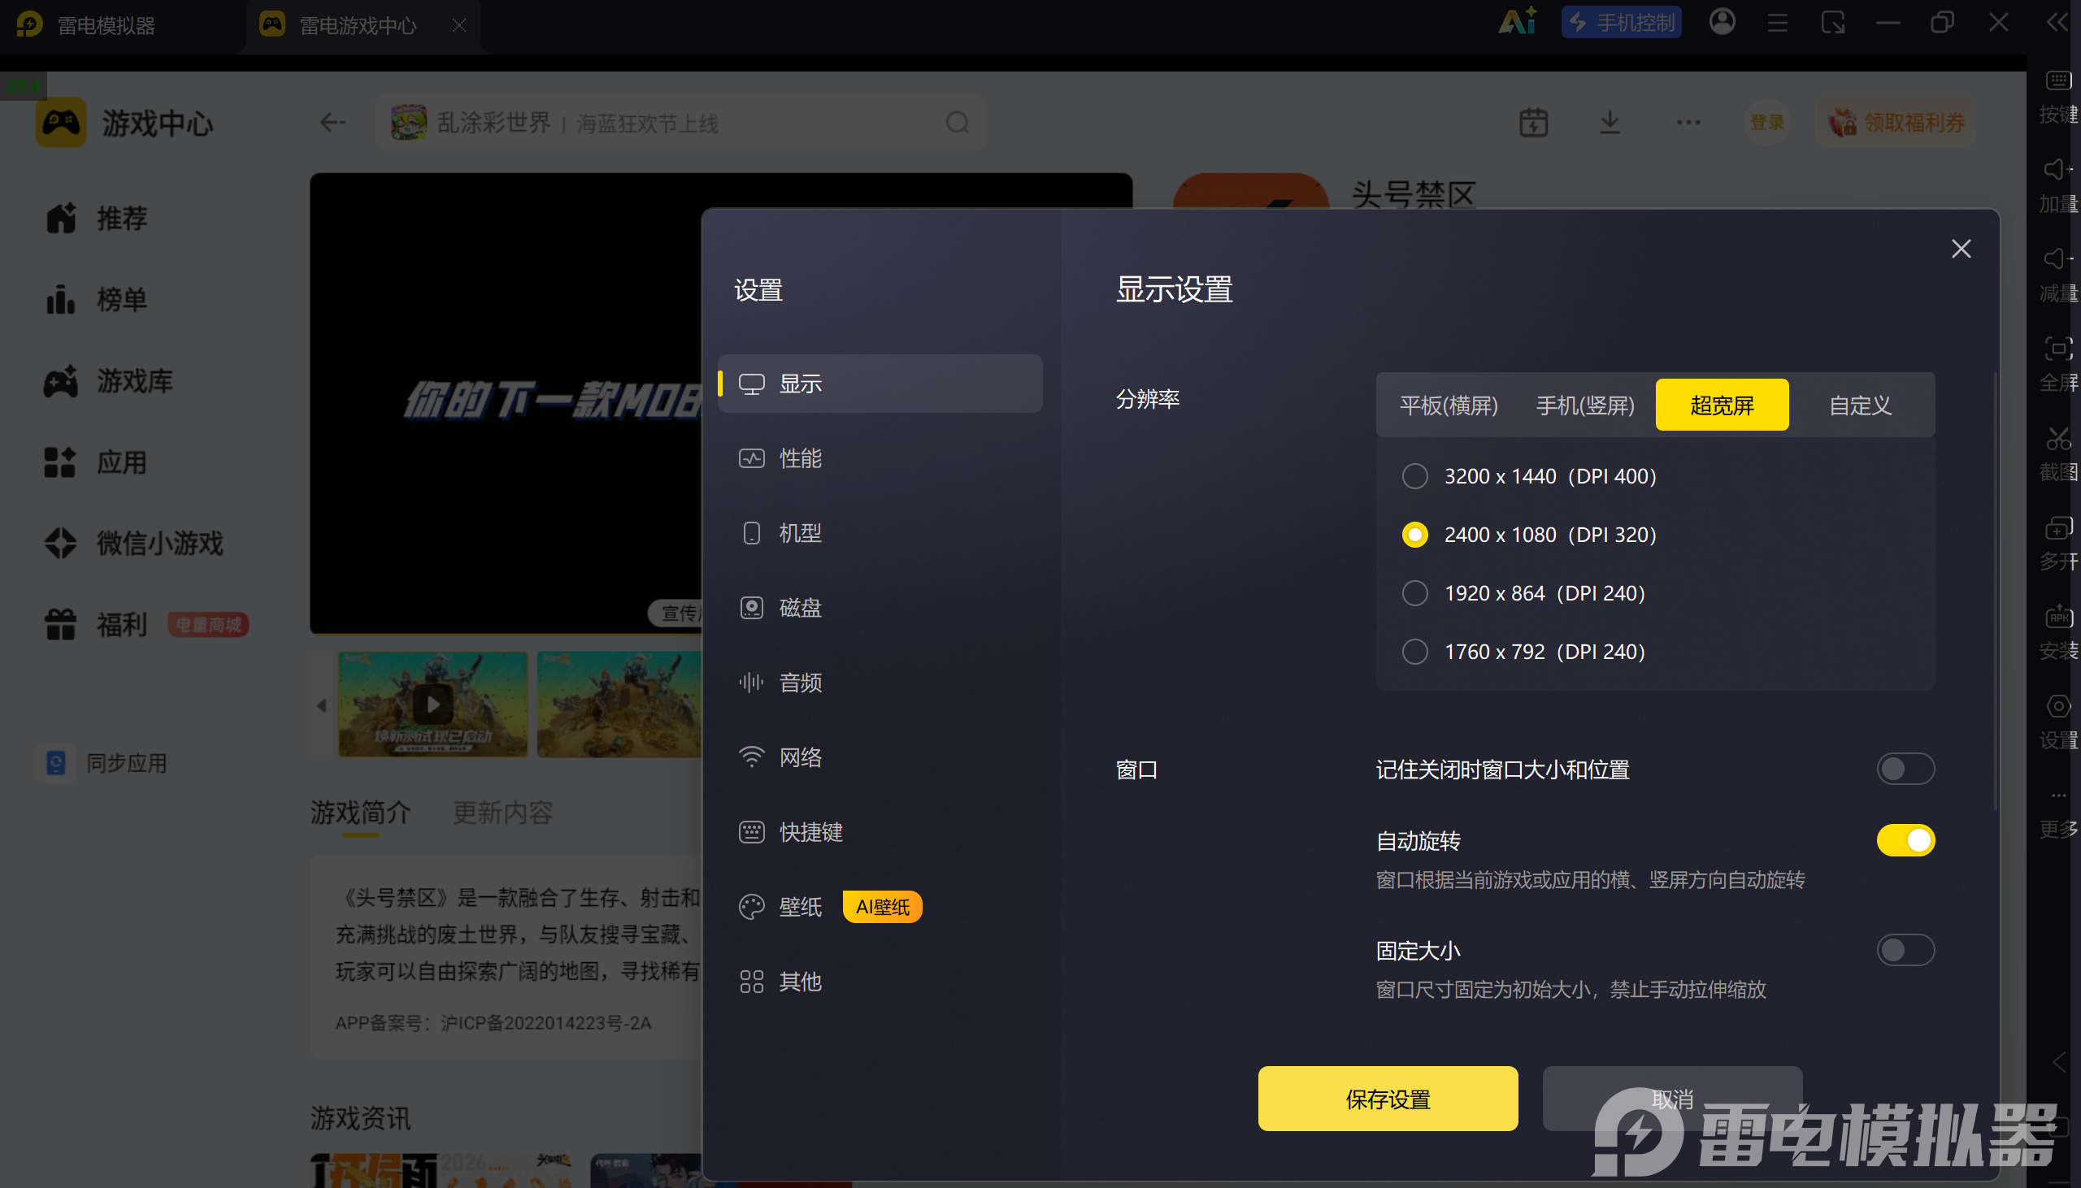The width and height of the screenshot is (2081, 1188).
Task: Open the downloads icon
Action: click(x=1610, y=124)
